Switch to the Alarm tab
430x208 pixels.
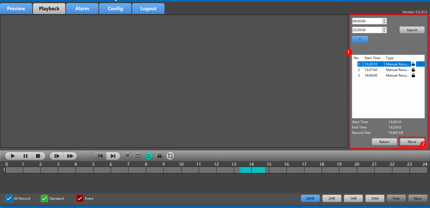pyautogui.click(x=82, y=8)
